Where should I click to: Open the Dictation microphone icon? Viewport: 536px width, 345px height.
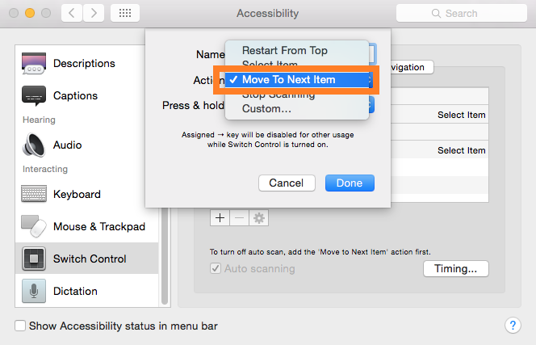pos(33,291)
